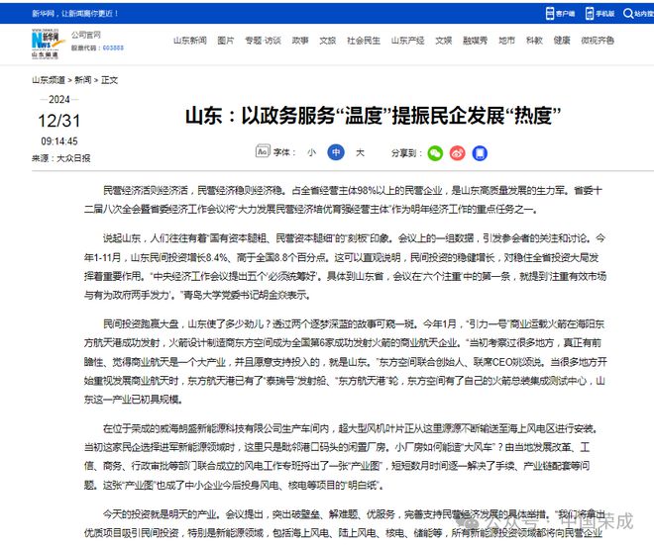The height and width of the screenshot is (547, 654).
Task: Click paragraph starting 今天的投资就是明天的产业
Action: 344,523
